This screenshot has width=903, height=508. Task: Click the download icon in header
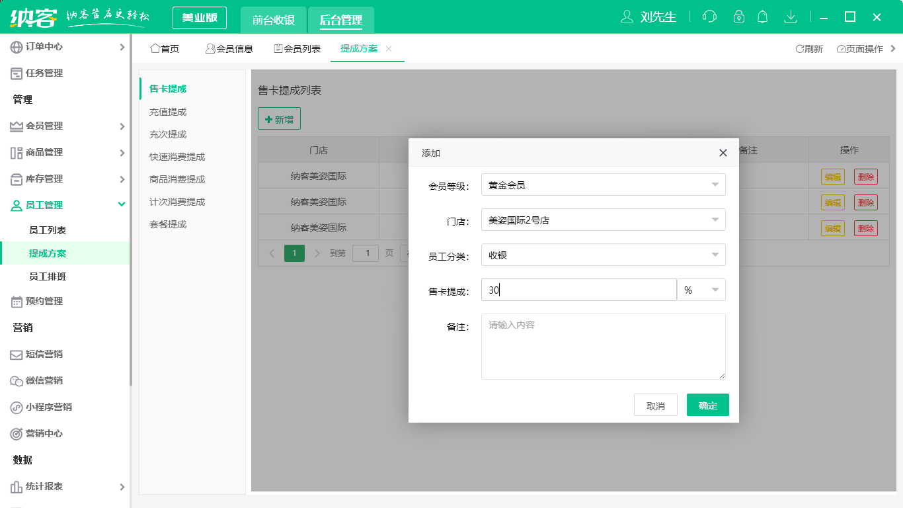790,17
